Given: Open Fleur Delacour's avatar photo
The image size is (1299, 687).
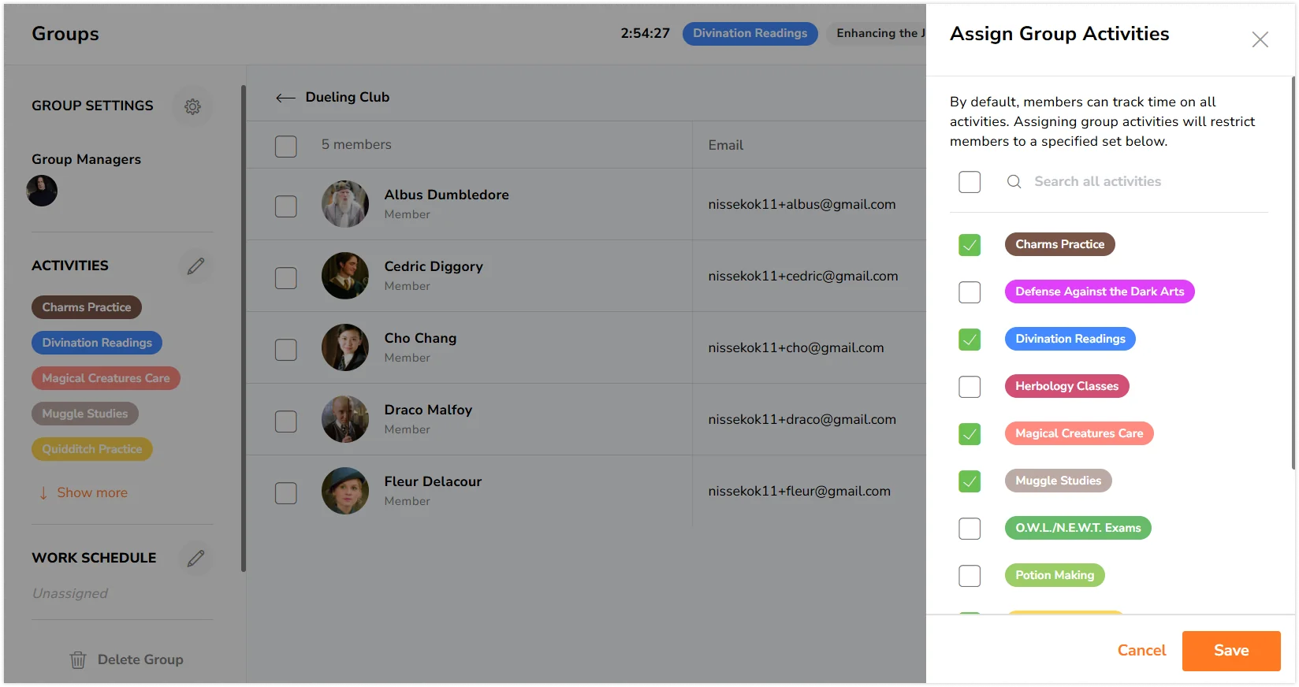Looking at the screenshot, I should click(345, 491).
